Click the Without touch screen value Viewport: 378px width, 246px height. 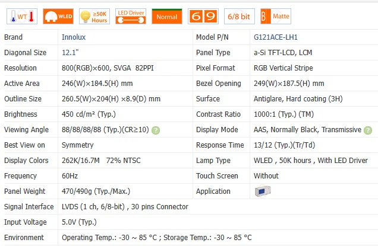pos(266,176)
